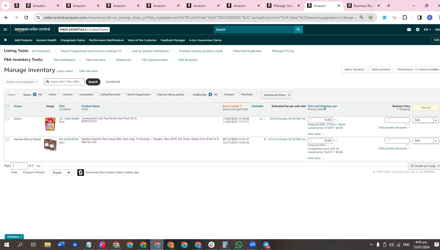Click the Yummyearth Lolli Pop product thumbnail
Viewport: 440px width, 250px height.
click(50, 124)
